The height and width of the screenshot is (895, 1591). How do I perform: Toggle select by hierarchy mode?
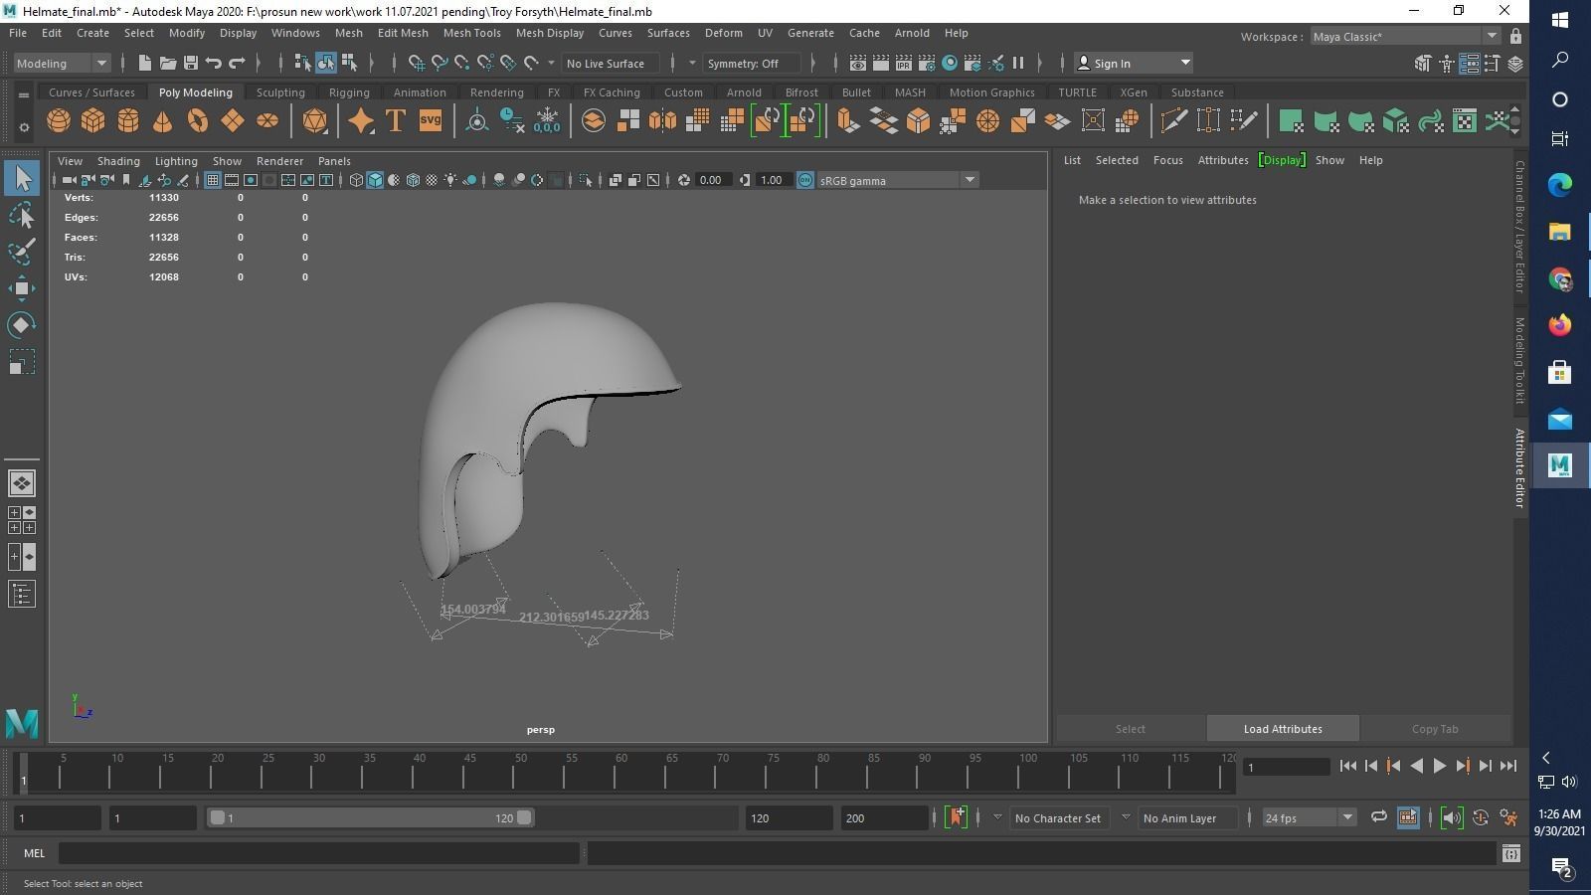coord(303,63)
